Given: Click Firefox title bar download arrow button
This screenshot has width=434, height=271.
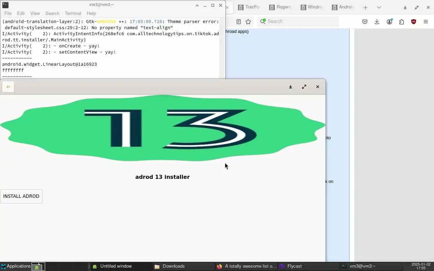Looking at the screenshot, I should coord(405,7).
